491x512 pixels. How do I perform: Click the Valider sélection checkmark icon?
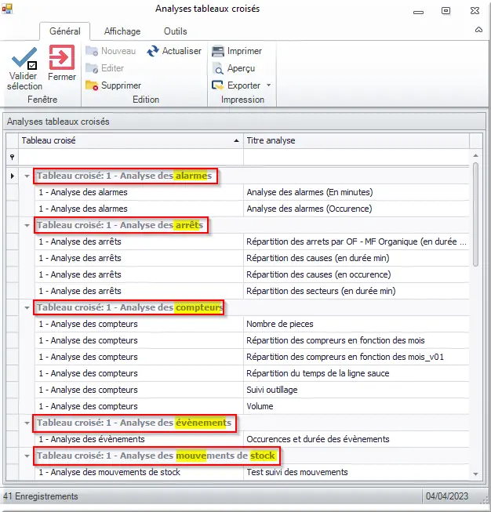(x=24, y=58)
